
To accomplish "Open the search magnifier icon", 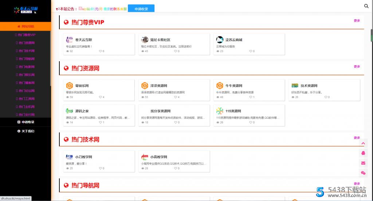I will pos(366,6).
